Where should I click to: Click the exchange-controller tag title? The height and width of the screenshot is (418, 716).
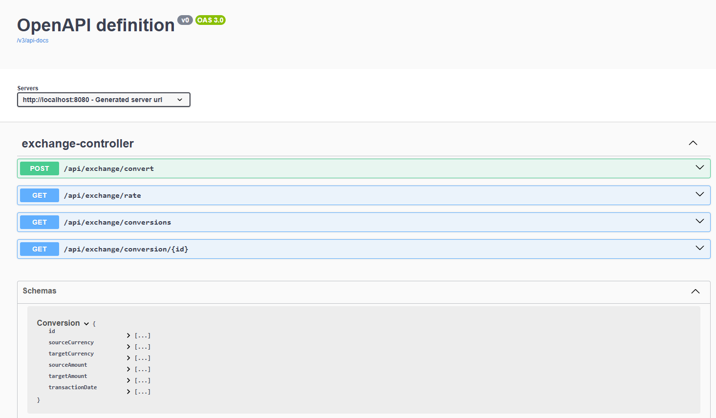click(78, 144)
